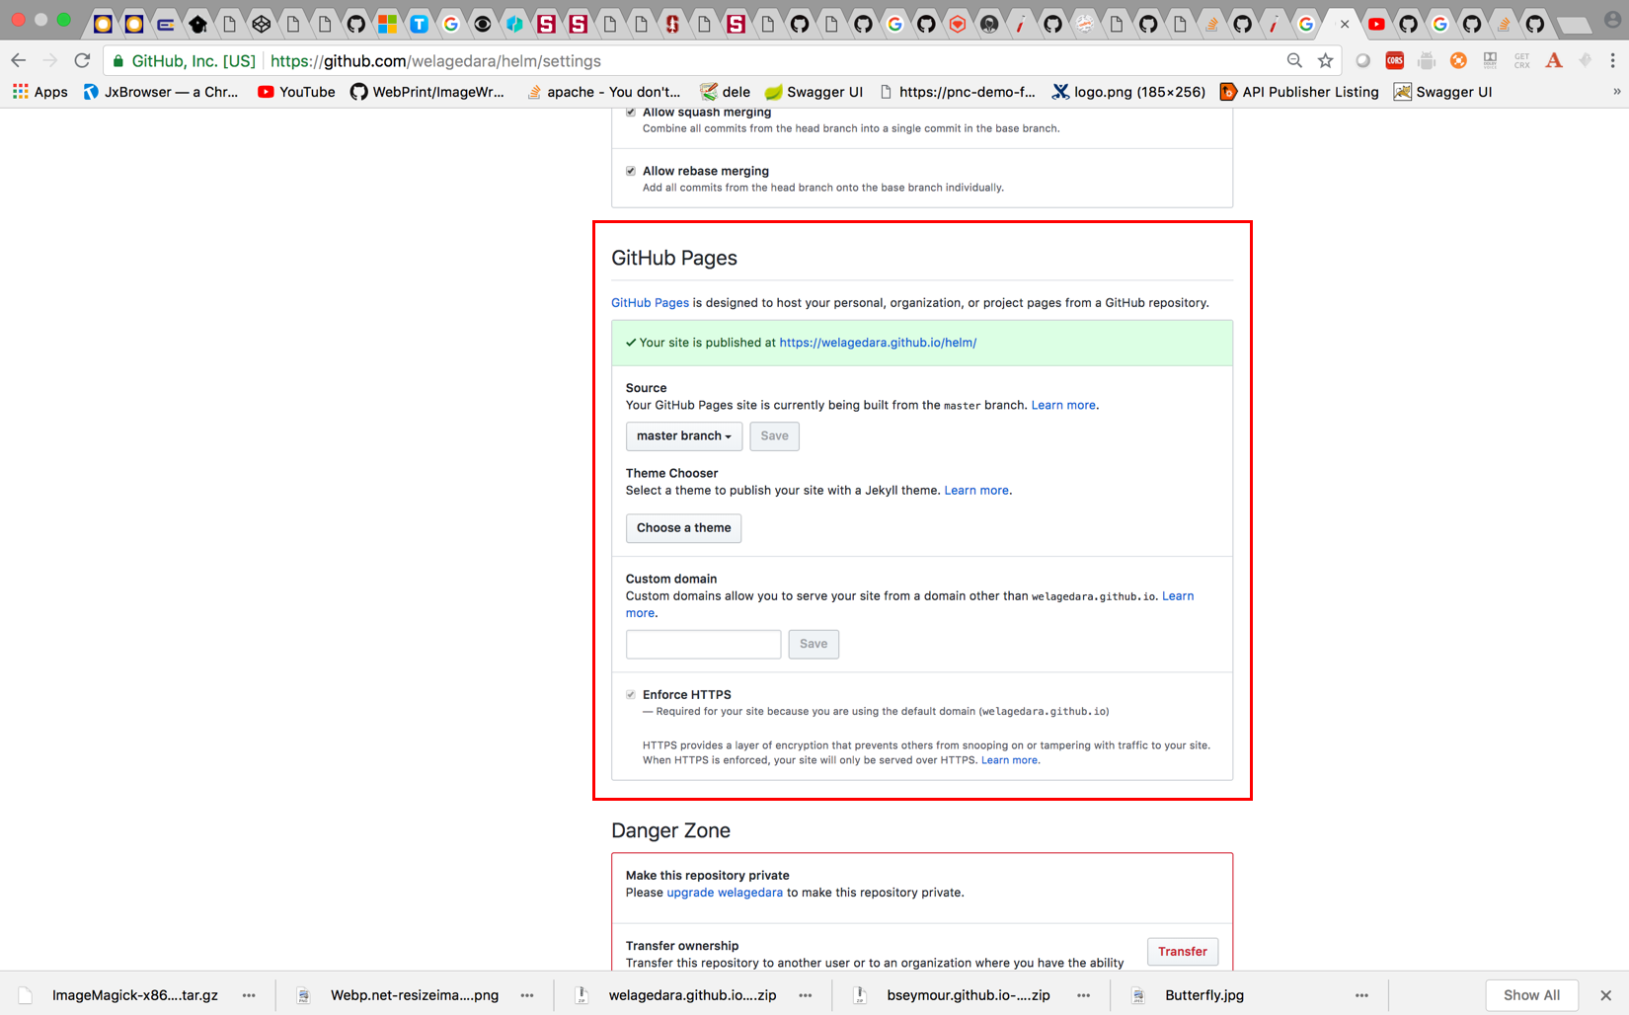
Task: Toggle Allow rebase merging checkbox
Action: tap(631, 171)
